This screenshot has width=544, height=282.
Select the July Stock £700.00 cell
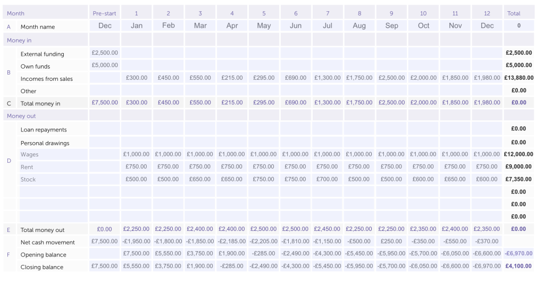(328, 179)
